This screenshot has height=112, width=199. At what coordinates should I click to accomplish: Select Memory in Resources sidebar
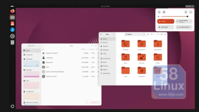pos(31,74)
